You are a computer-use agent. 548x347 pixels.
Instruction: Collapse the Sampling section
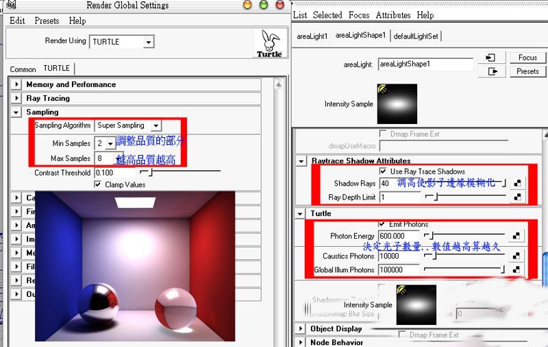tap(16, 112)
